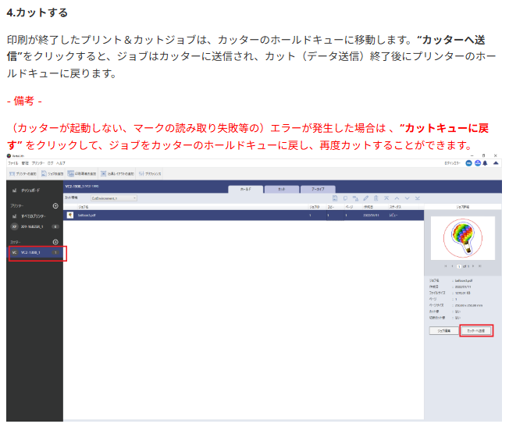Click the pencil edit icon in job toolbar

tap(365, 198)
